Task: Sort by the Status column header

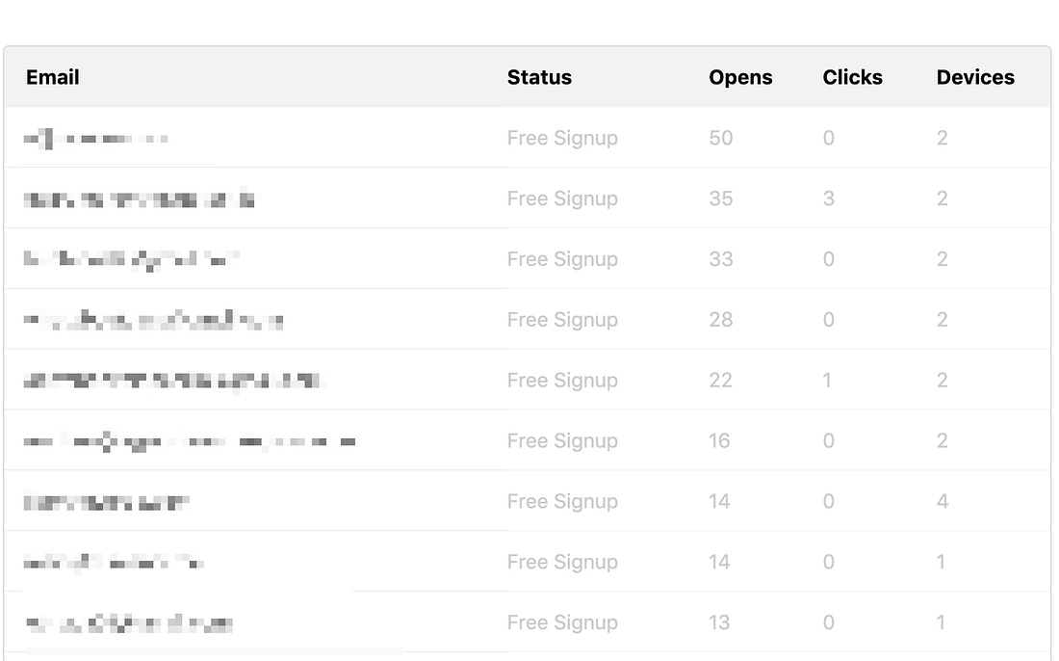Action: click(x=539, y=78)
